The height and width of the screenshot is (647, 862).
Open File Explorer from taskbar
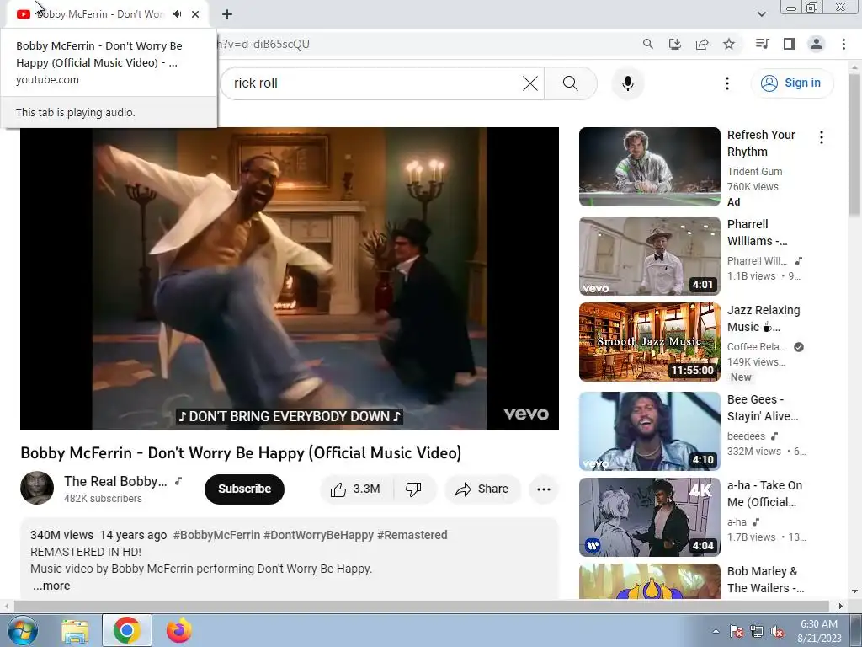75,630
